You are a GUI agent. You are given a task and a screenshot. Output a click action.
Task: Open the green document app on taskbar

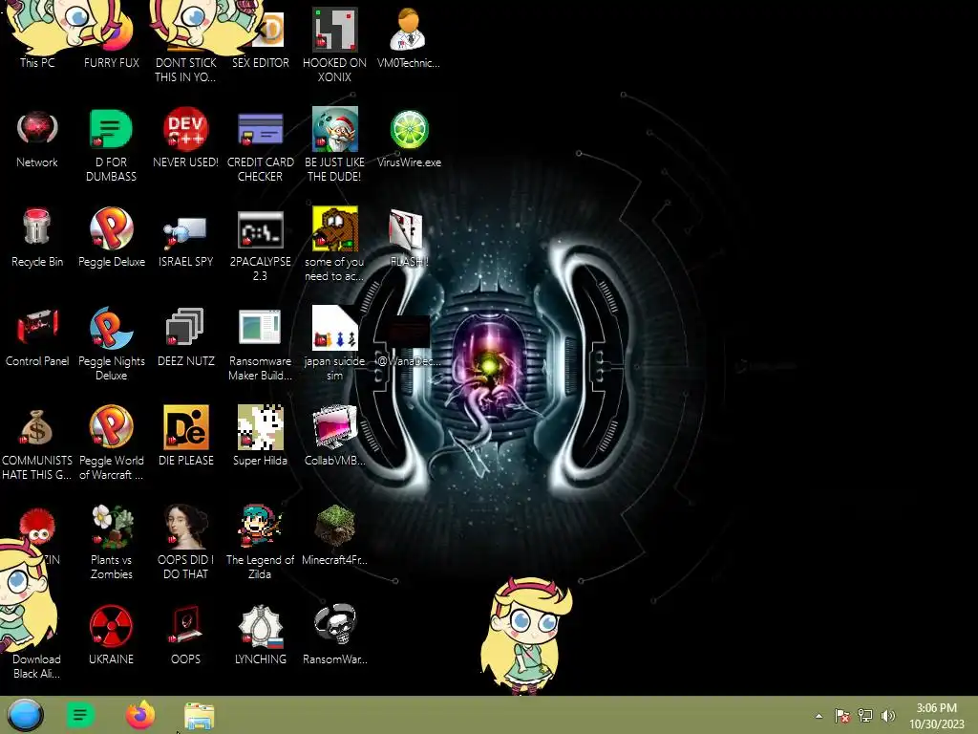click(x=80, y=715)
